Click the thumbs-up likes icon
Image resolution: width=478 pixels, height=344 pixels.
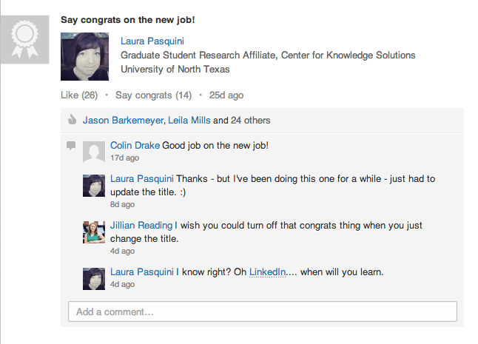[x=72, y=120]
